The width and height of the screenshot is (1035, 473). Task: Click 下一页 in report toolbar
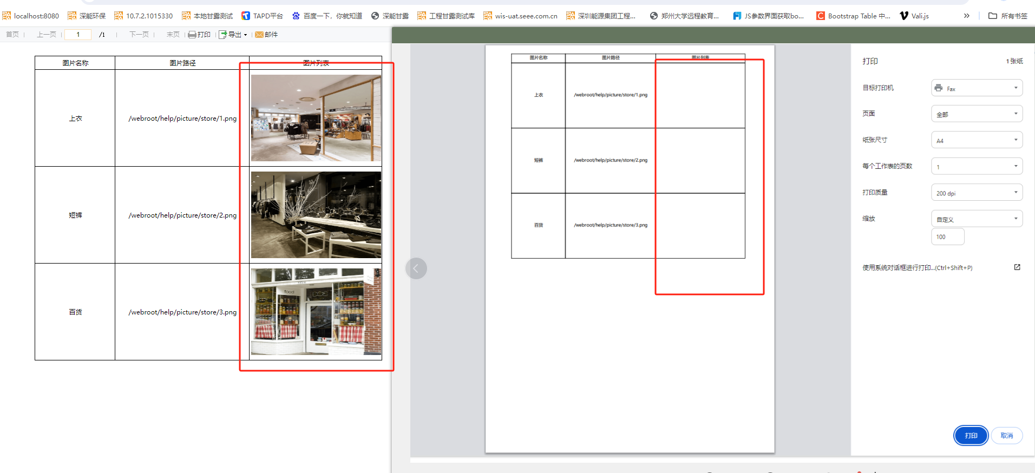pos(139,35)
